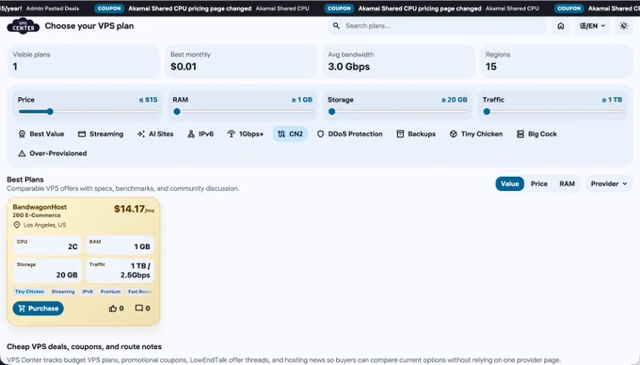
Task: Click the Premium tag on the plan card
Action: click(x=111, y=292)
